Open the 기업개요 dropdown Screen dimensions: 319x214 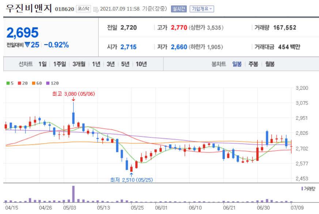202,9
